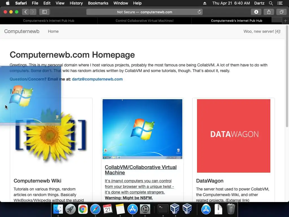This screenshot has height=217, width=289.
Task: Show Safari downloads
Action: (256, 12)
